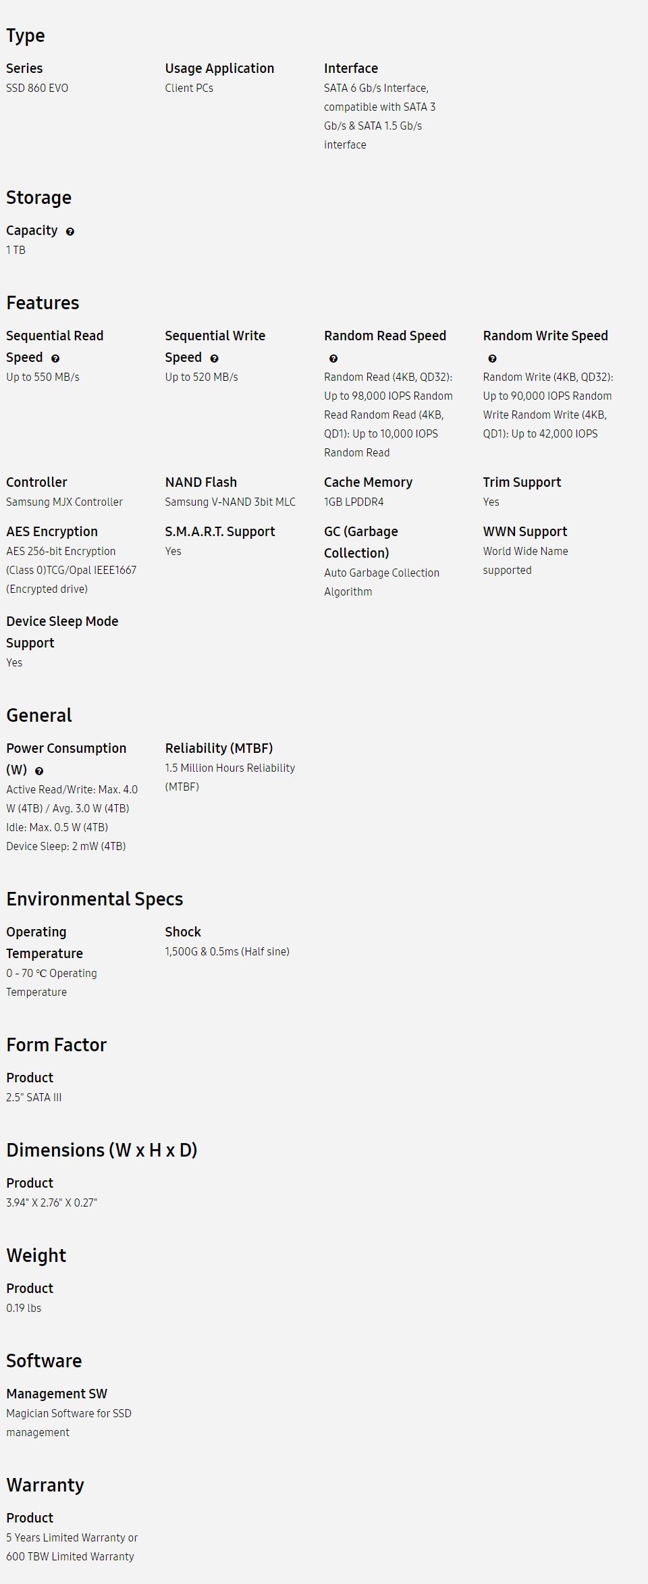The width and height of the screenshot is (648, 1584).
Task: Click Sequential Read Speed info icon
Action: point(55,359)
